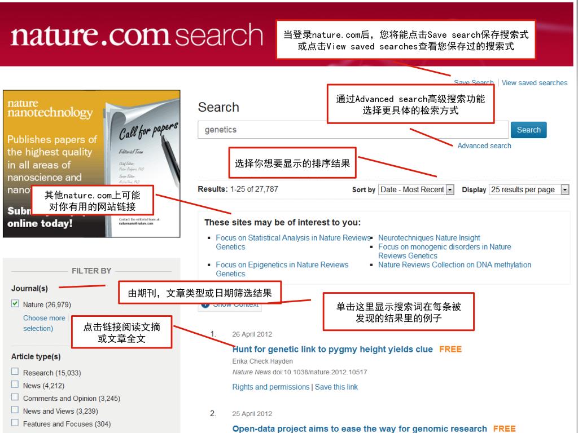This screenshot has height=433, width=578.
Task: Open Focus on Epigenetics link
Action: click(282, 269)
